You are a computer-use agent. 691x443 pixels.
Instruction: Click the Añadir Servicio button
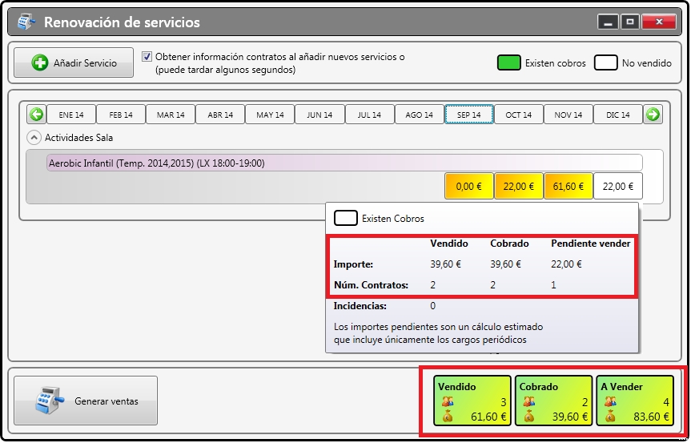click(x=74, y=62)
